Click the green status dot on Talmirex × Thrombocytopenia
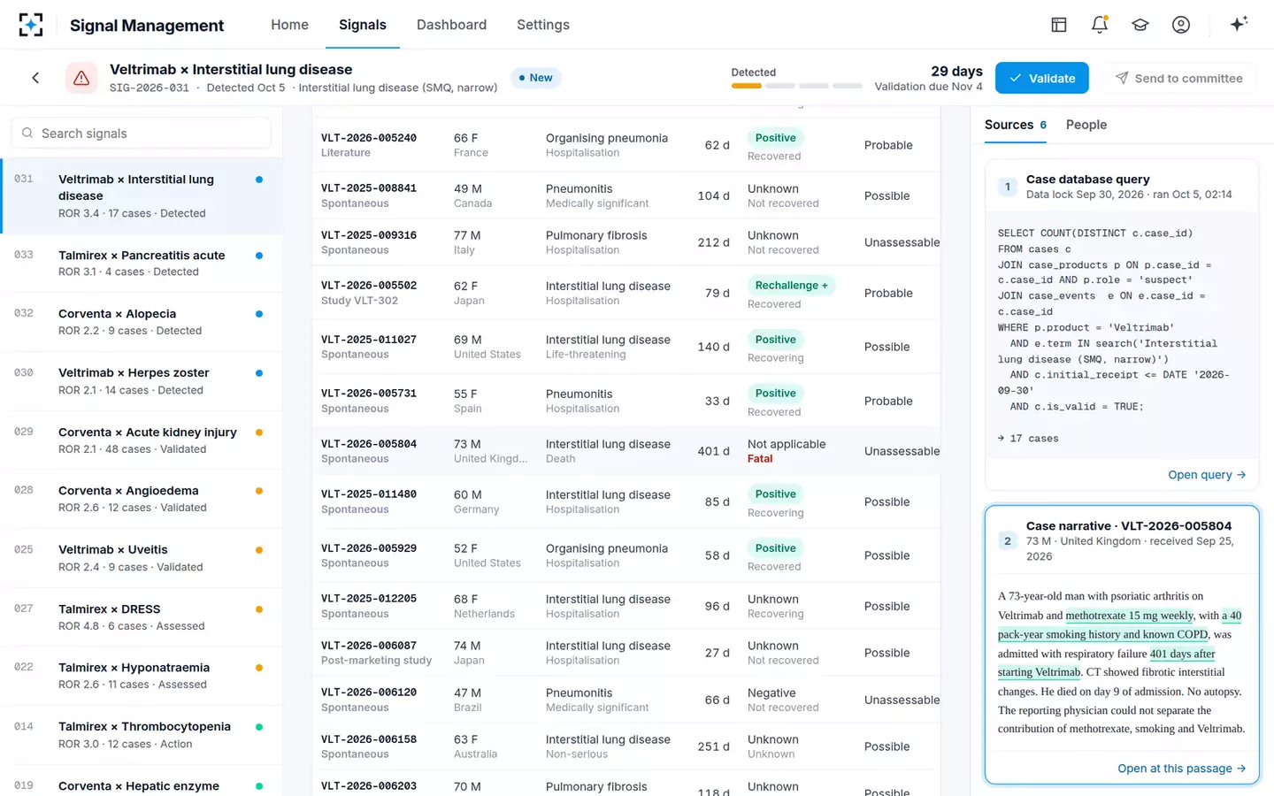This screenshot has width=1274, height=796. point(259,727)
